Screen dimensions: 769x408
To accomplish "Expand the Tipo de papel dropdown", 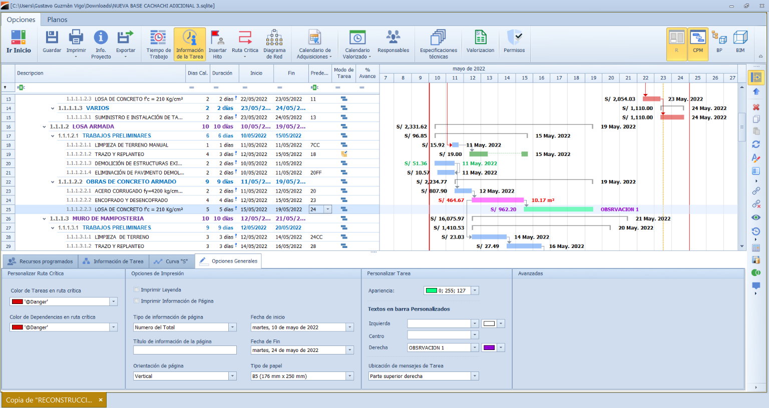I will pyautogui.click(x=350, y=376).
